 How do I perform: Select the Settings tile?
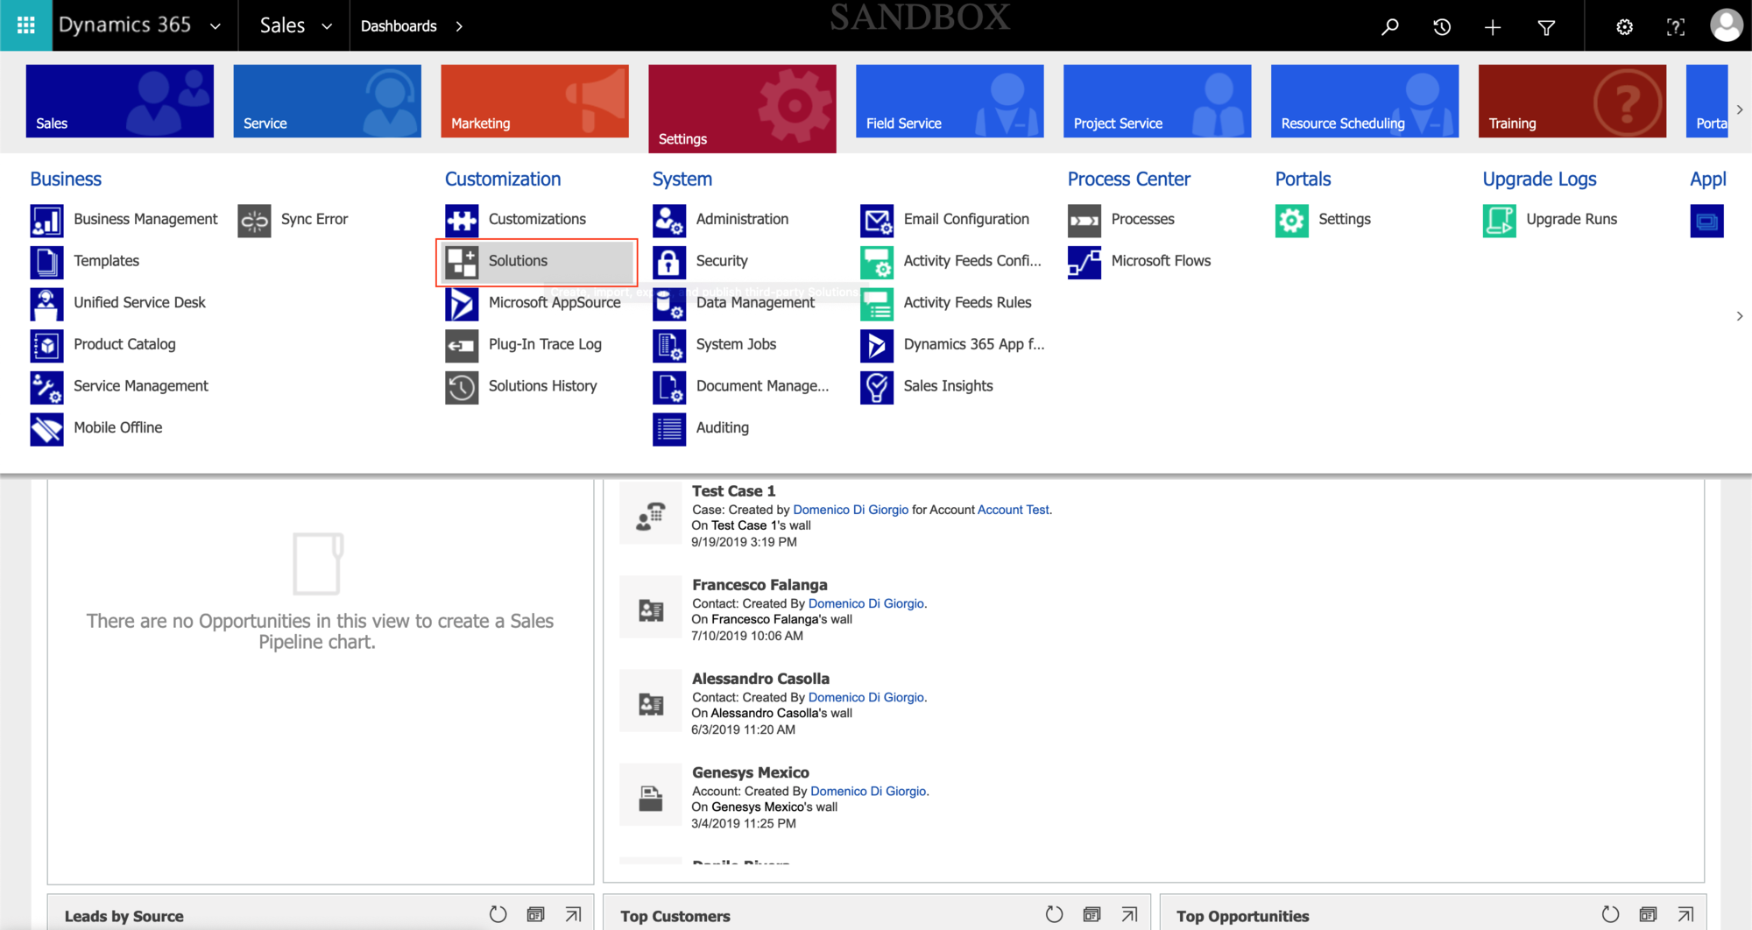pyautogui.click(x=743, y=109)
